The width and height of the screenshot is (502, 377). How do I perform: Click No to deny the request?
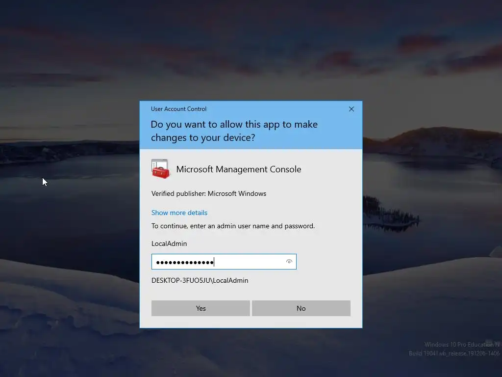click(x=301, y=308)
